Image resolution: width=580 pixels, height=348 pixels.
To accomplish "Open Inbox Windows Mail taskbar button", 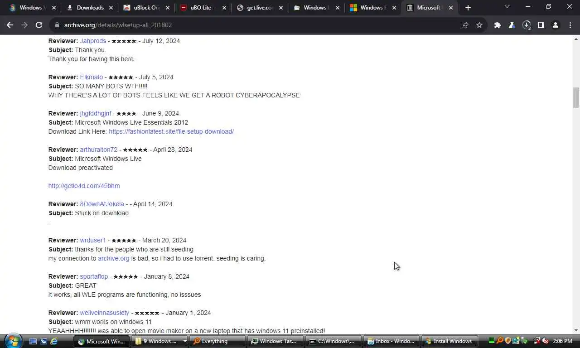I will point(391,341).
